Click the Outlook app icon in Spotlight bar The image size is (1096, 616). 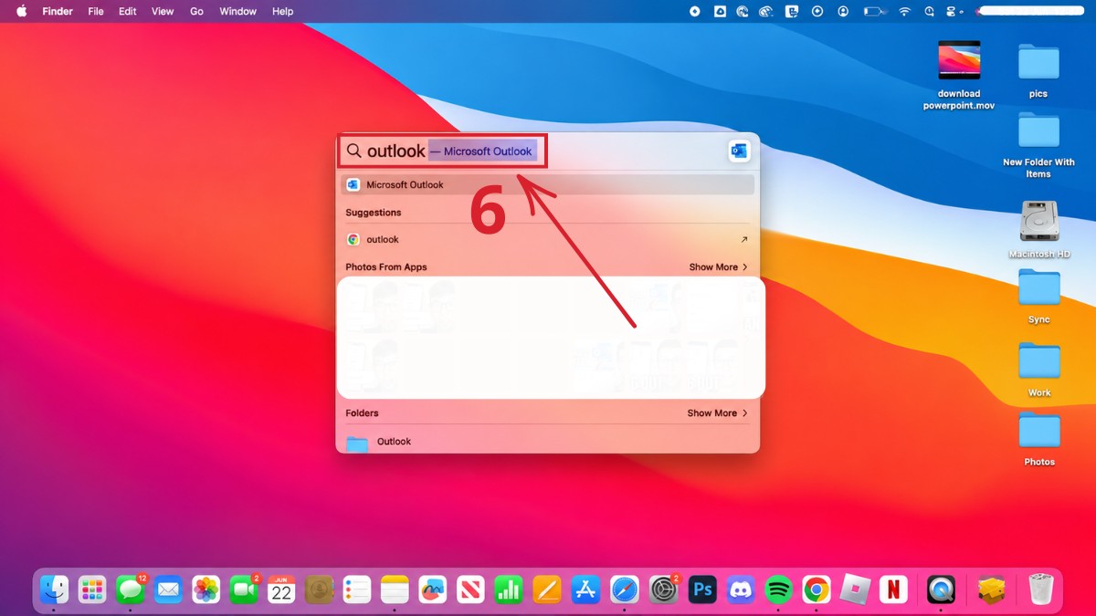click(739, 151)
